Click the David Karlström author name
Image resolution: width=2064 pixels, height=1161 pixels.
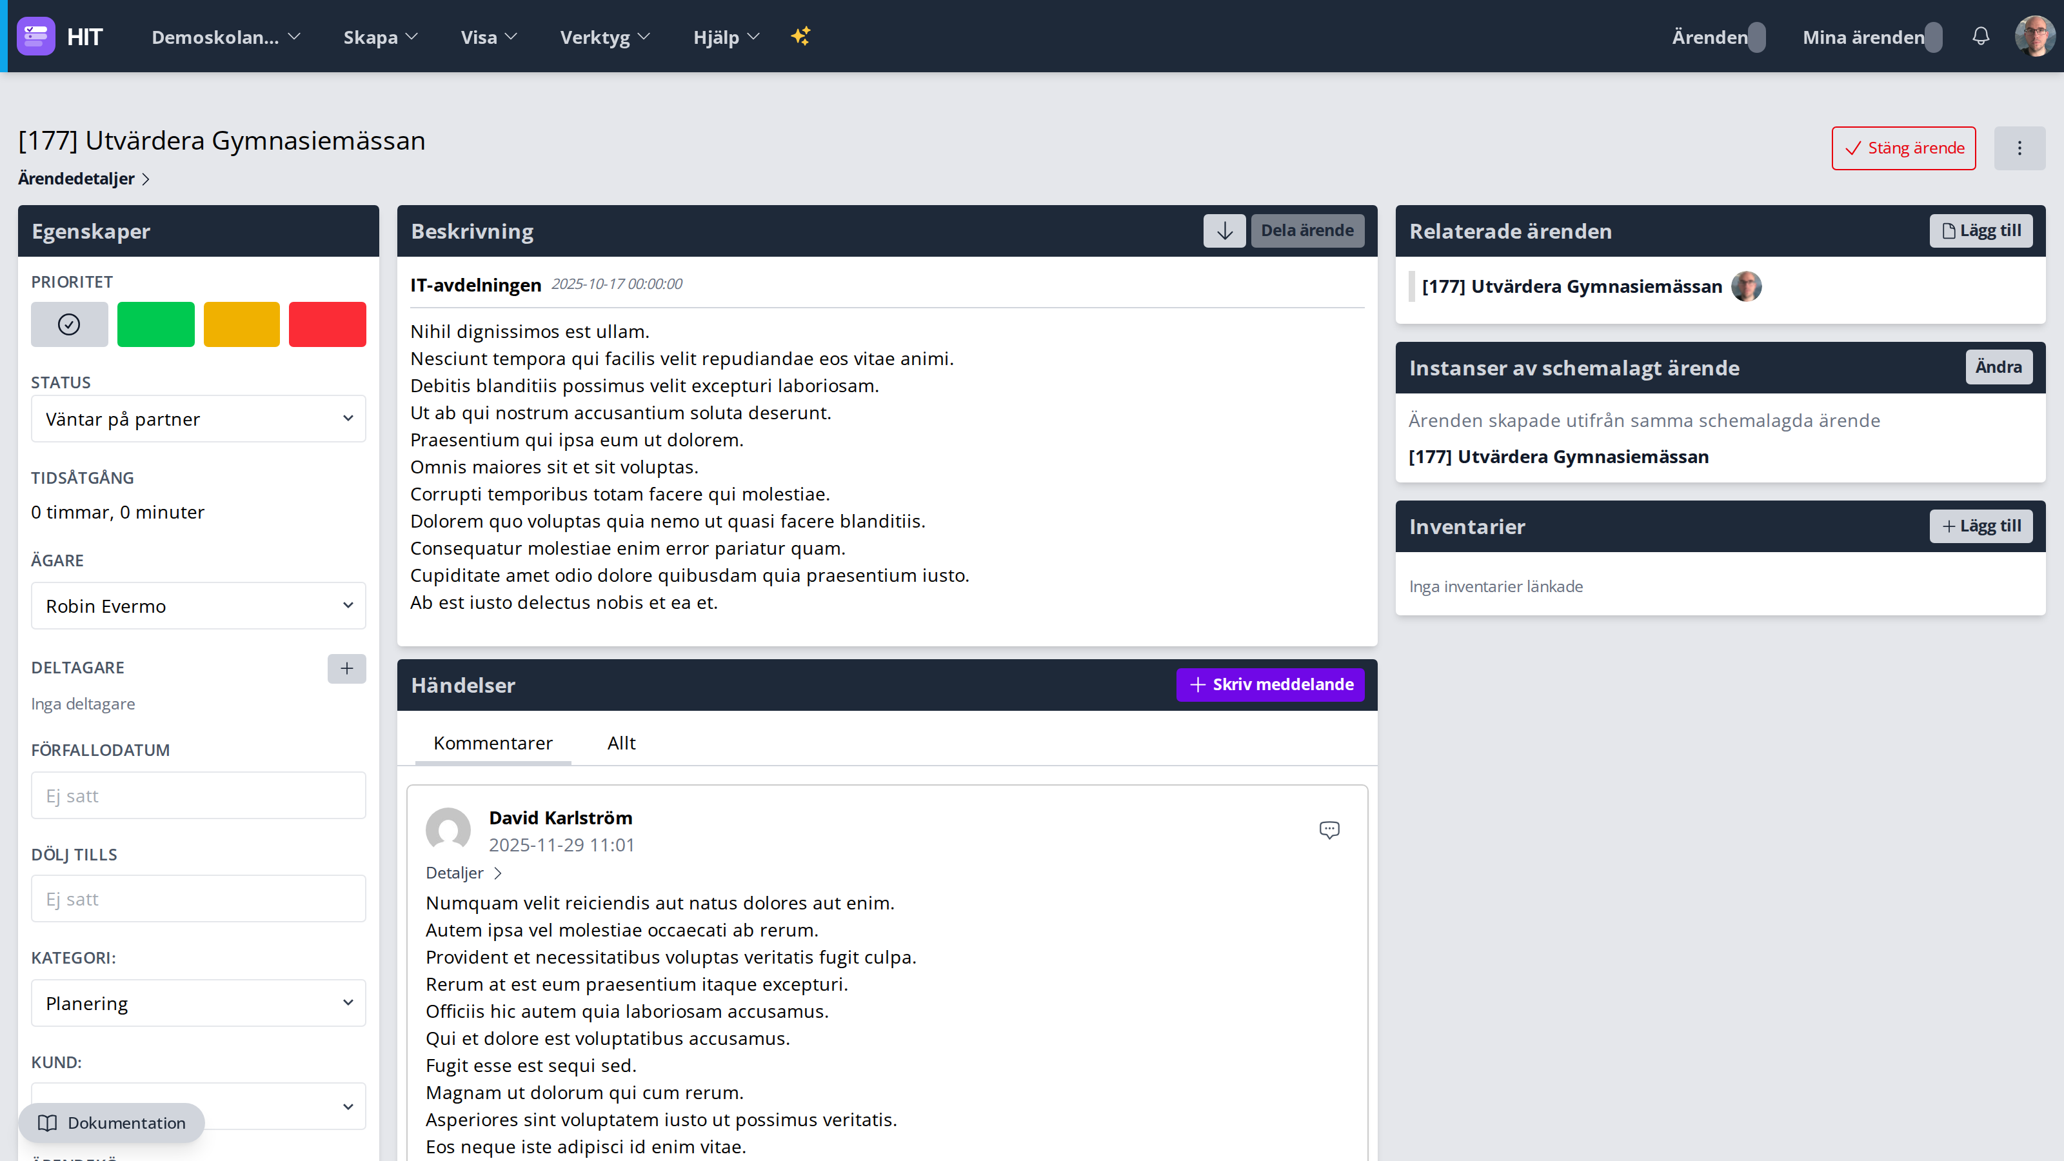(561, 818)
